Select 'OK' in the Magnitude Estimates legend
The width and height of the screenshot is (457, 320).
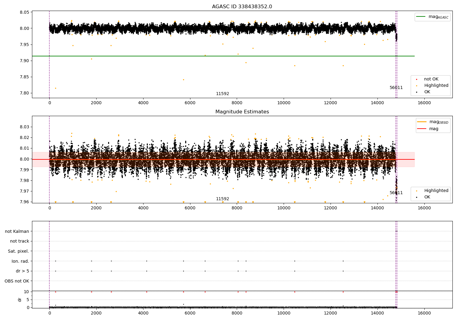[x=427, y=197]
